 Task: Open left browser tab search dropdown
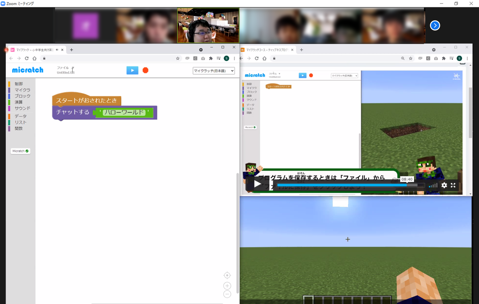coord(201,50)
